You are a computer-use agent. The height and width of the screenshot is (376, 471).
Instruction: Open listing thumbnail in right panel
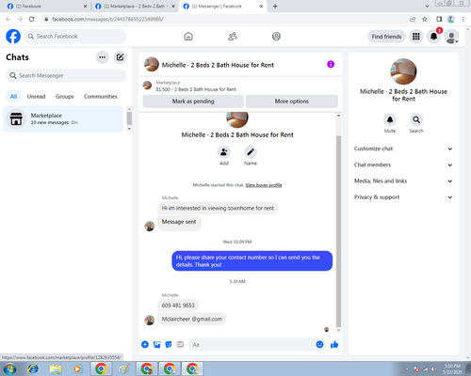point(403,71)
